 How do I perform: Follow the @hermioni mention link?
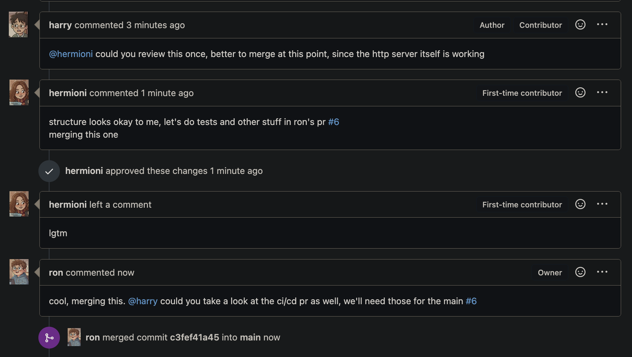71,54
